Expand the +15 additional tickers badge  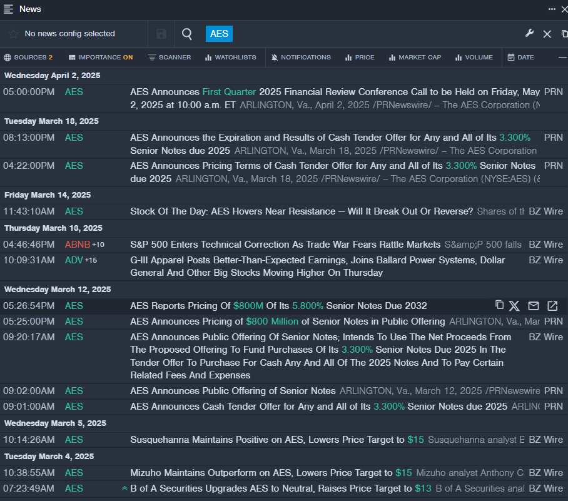point(91,260)
